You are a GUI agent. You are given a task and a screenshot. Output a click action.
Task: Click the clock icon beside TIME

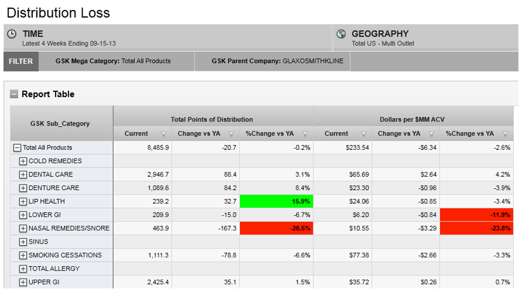tap(12, 34)
